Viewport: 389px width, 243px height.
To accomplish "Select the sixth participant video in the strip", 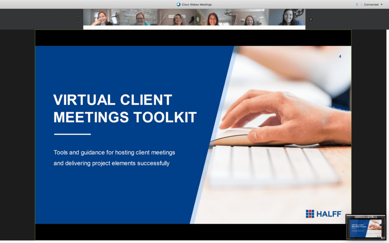I will tap(287, 18).
